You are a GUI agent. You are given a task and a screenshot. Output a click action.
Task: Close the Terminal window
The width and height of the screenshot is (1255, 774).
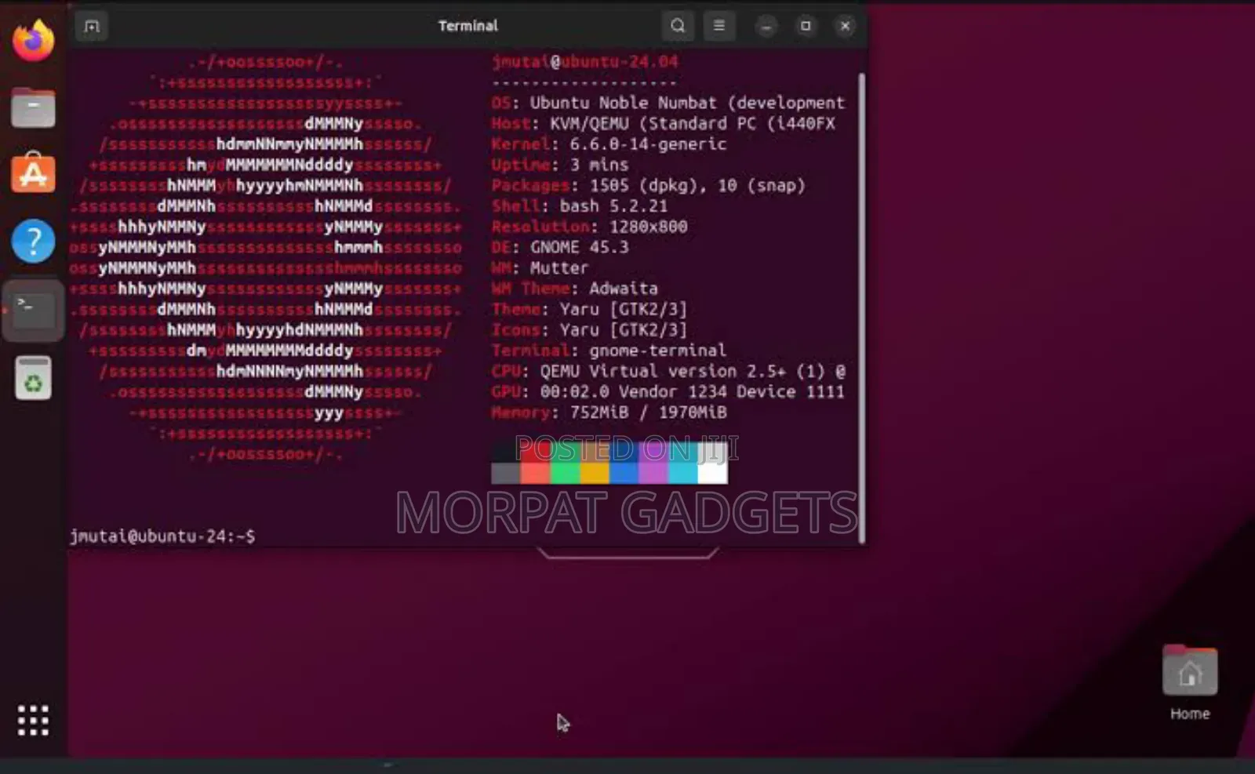pos(845,26)
